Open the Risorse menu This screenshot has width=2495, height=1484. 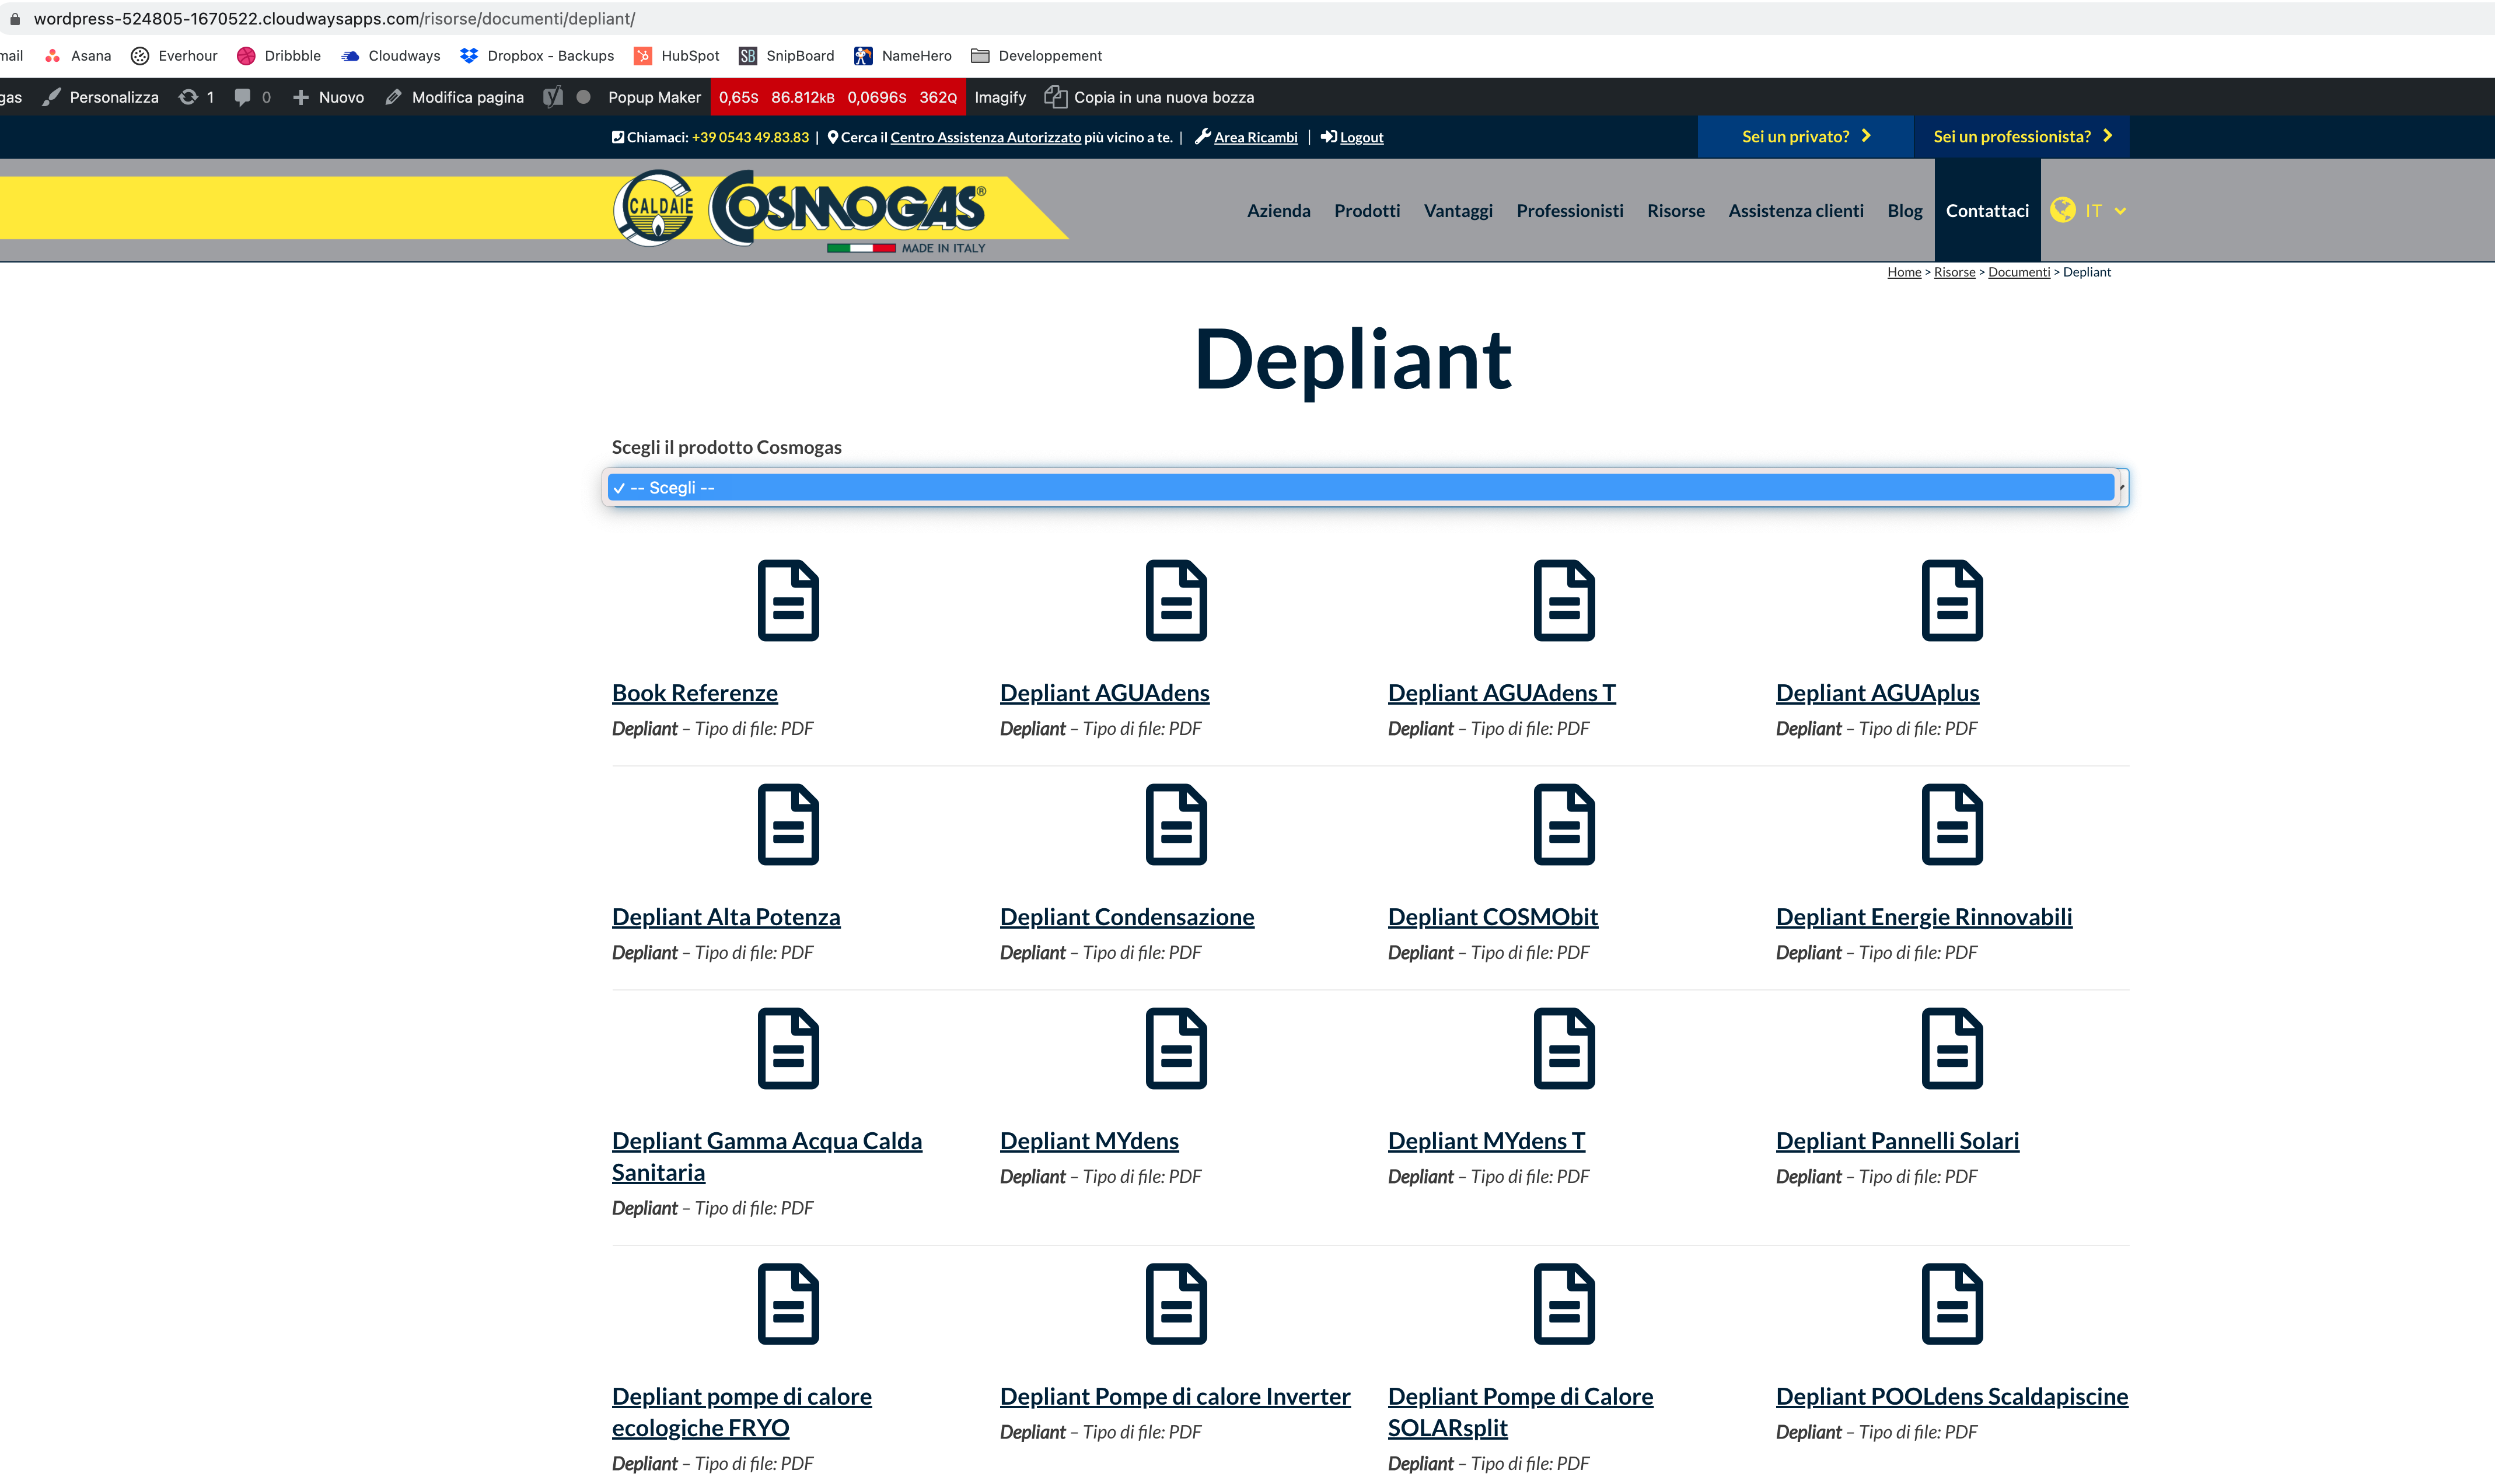pyautogui.click(x=1675, y=210)
